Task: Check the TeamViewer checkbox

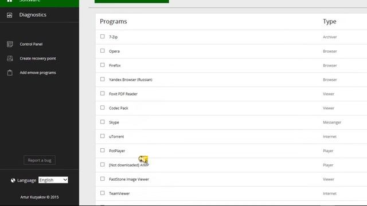Action: pyautogui.click(x=103, y=193)
